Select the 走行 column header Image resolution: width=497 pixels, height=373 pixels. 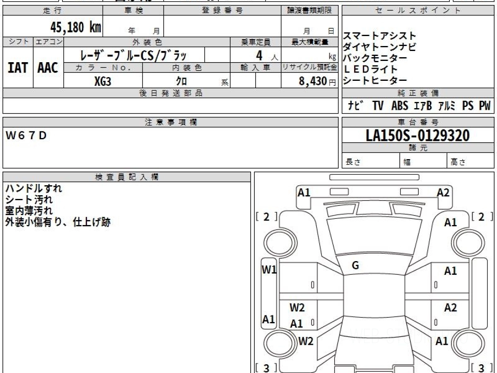(53, 11)
